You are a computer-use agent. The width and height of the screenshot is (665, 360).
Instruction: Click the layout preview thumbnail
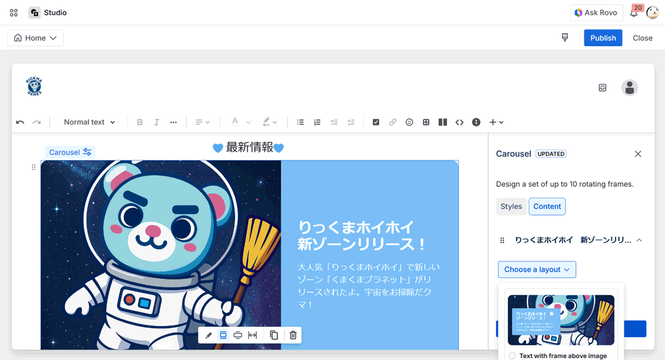tap(561, 320)
